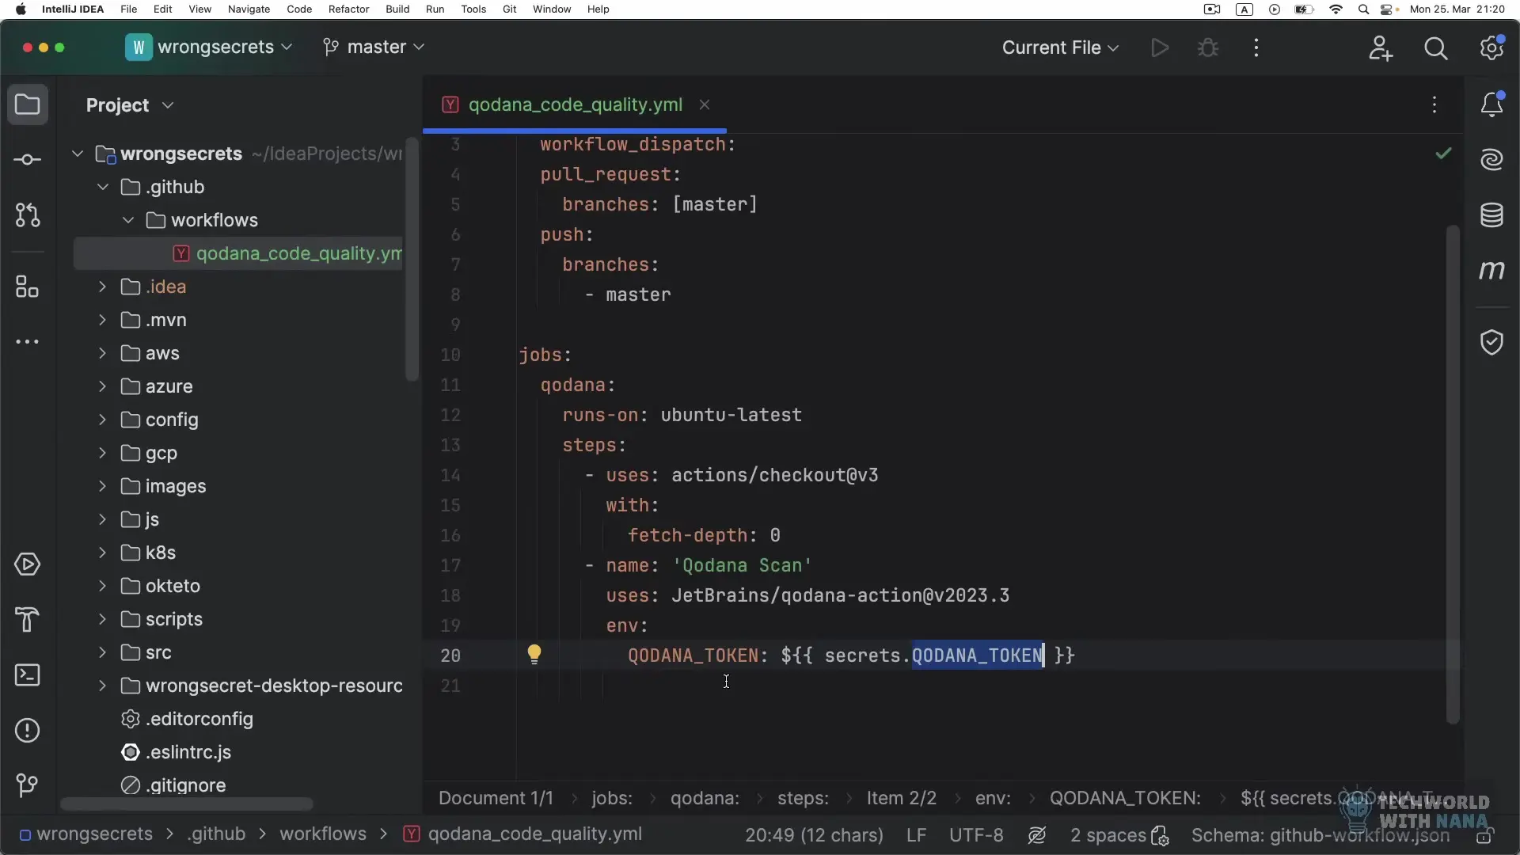Screen dimensions: 1520x855
Task: Open the Refactor menu
Action: click(348, 9)
